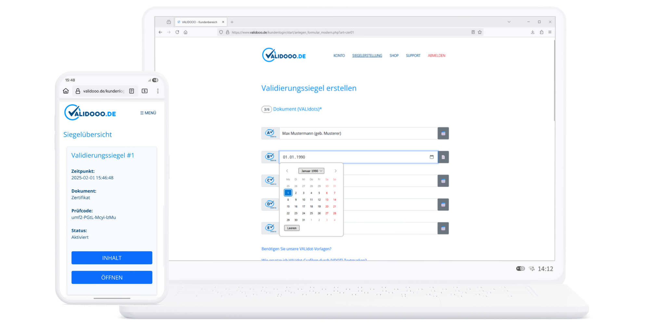This screenshot has width=650, height=325.
Task: Tap the MENÜ hamburger on the phone
Action: point(148,113)
